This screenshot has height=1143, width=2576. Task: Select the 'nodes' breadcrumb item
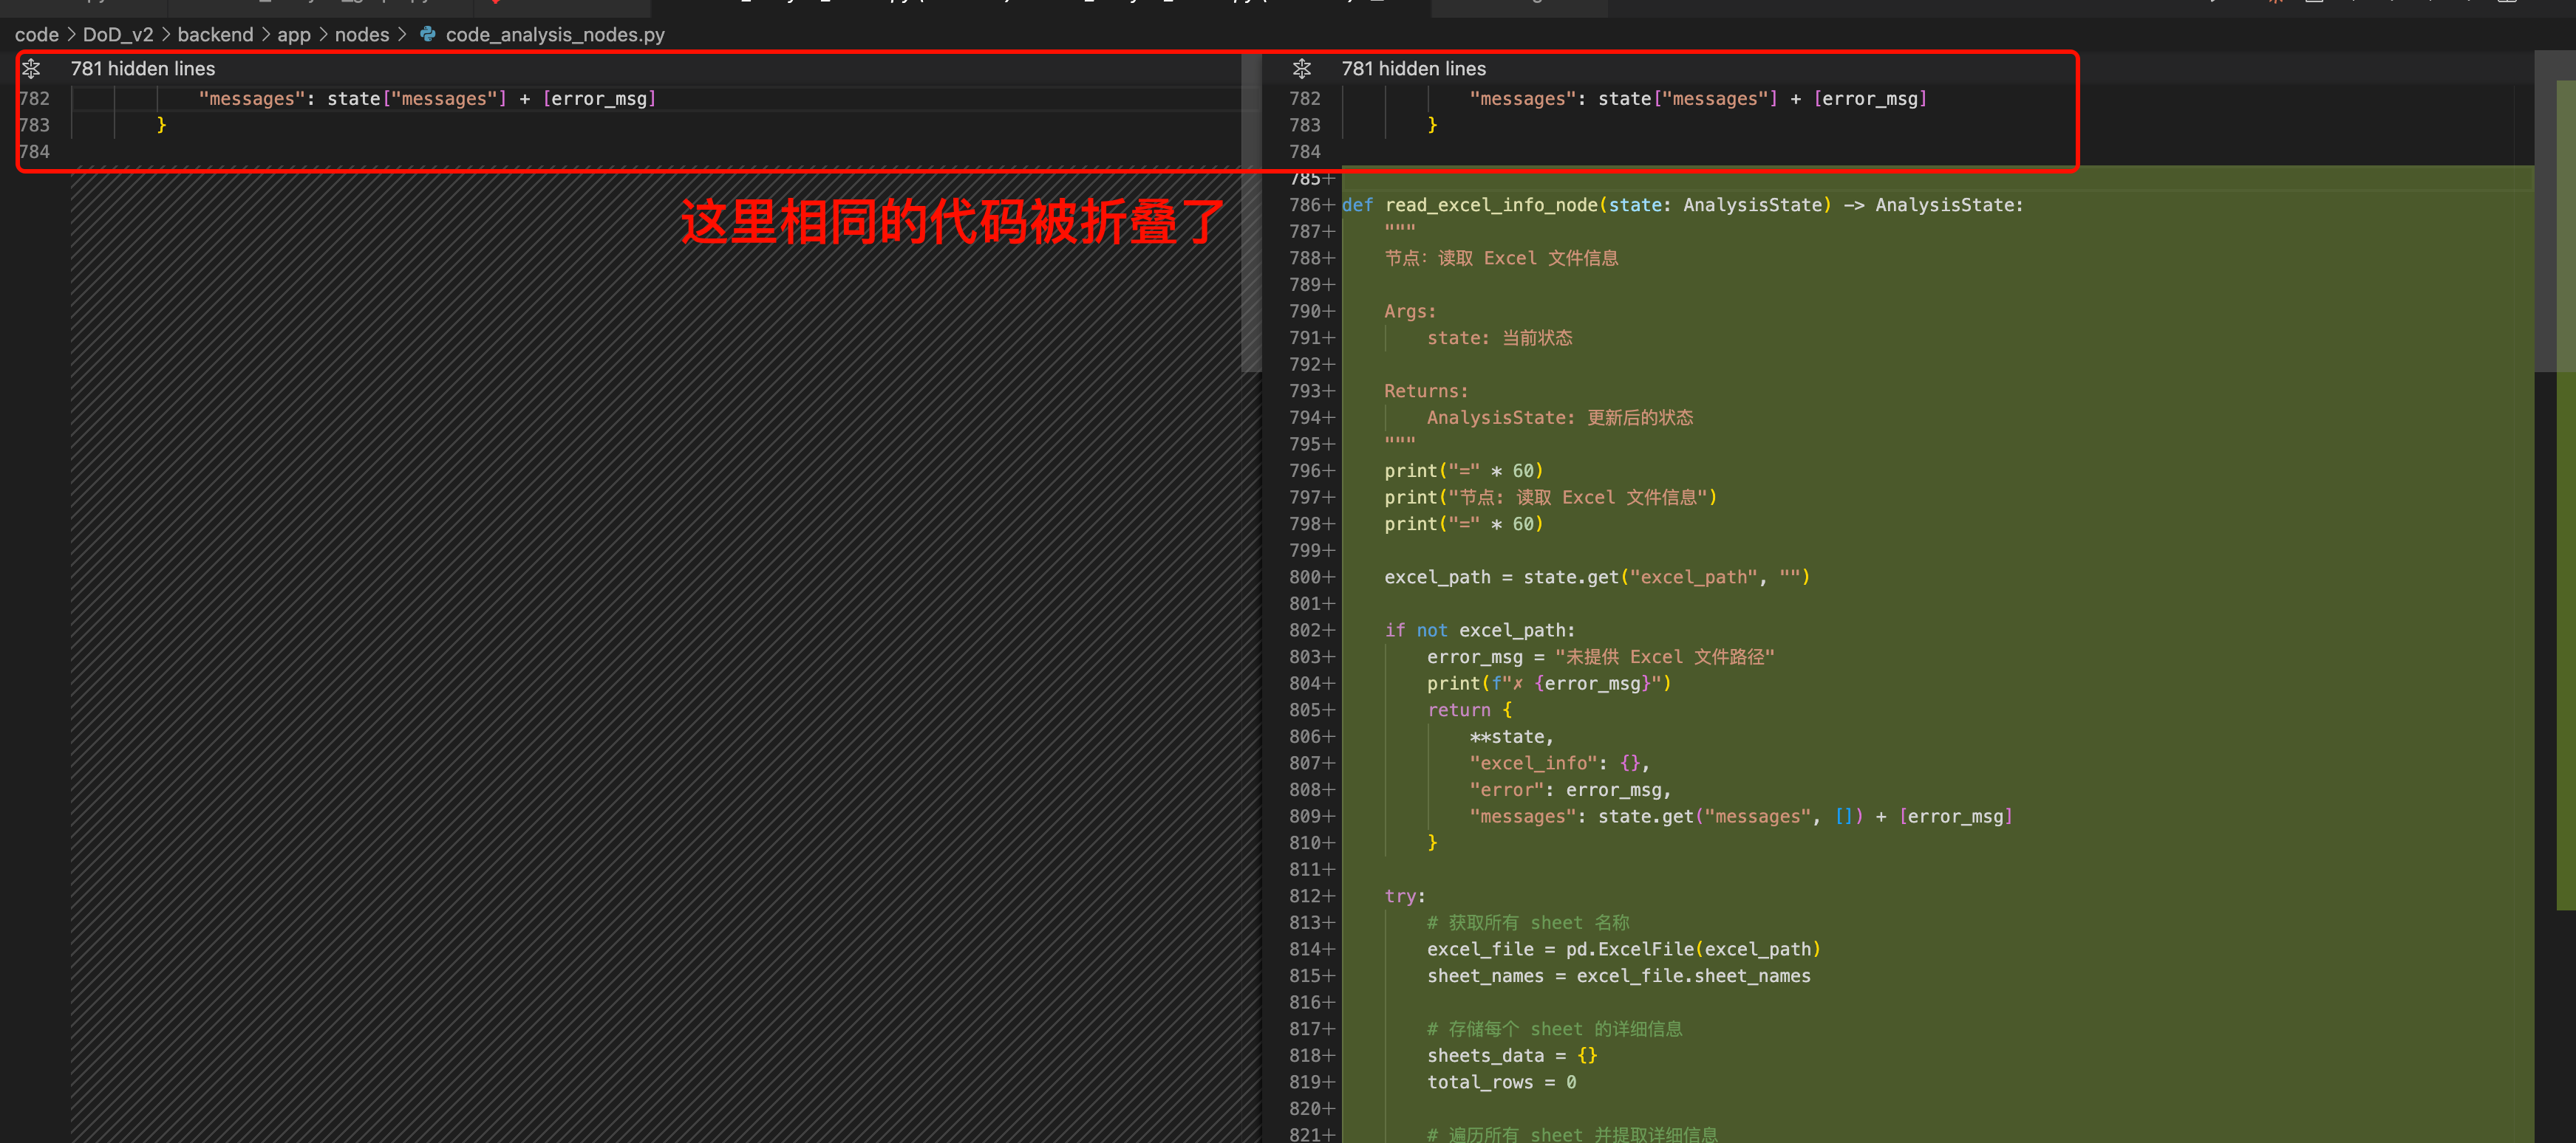[x=361, y=34]
